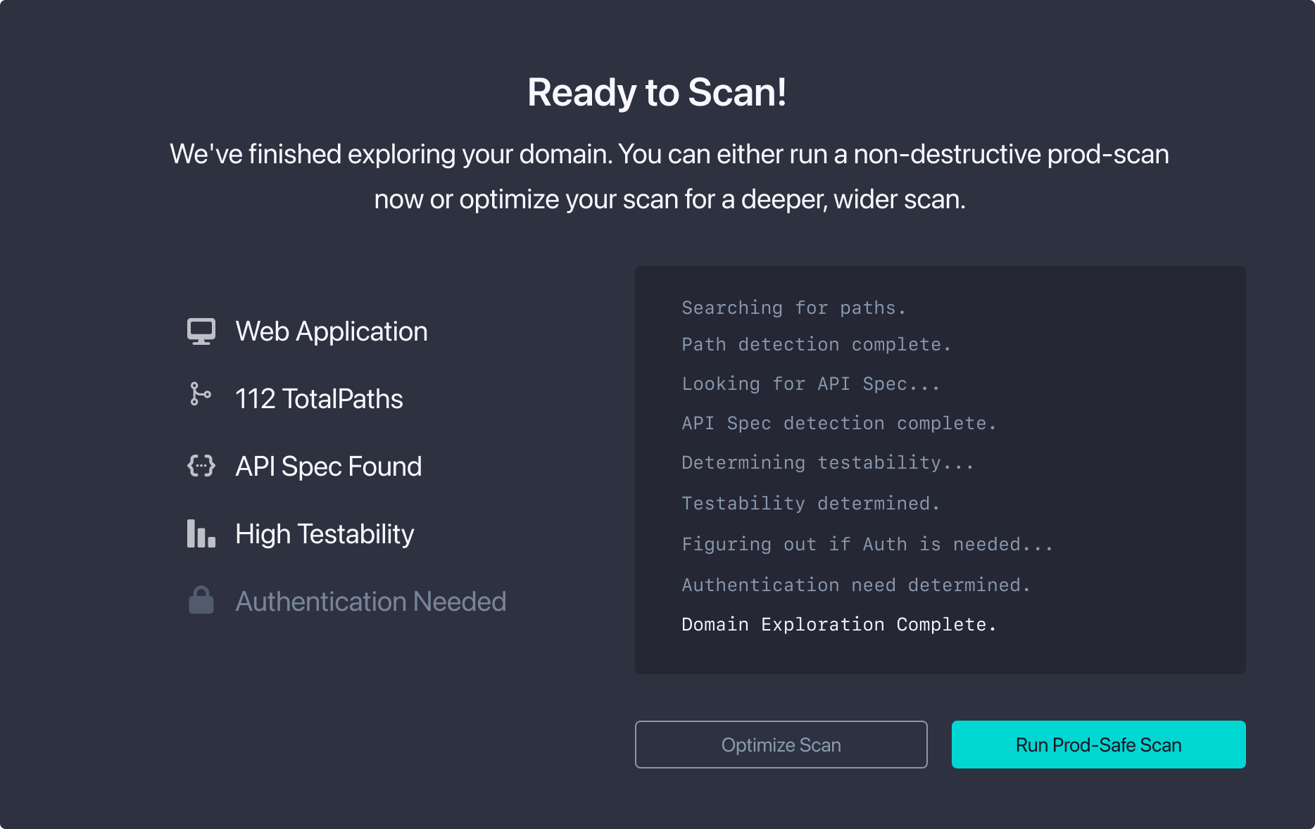
Task: Select the Web Application label
Action: point(332,331)
